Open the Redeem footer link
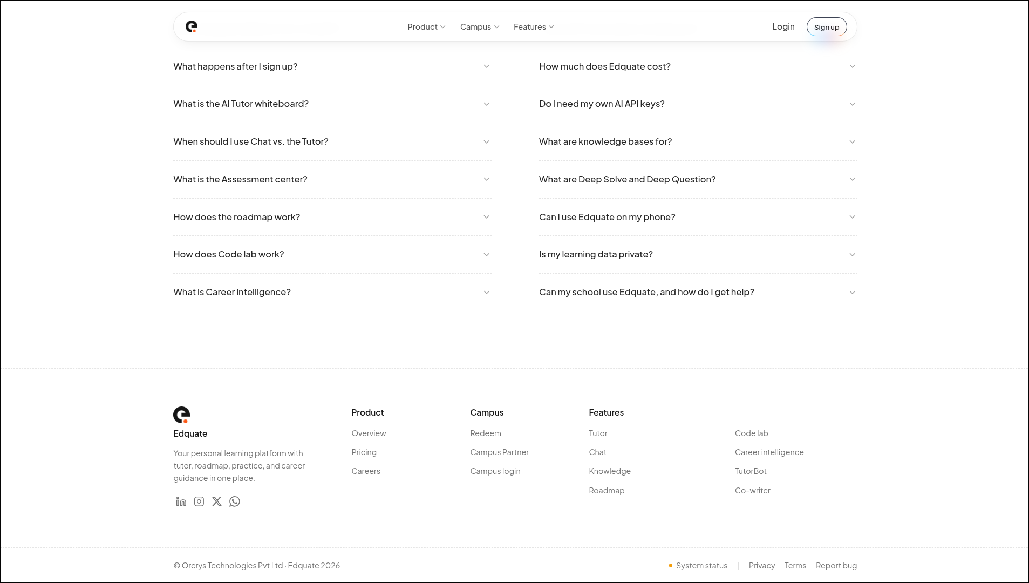Viewport: 1029px width, 583px height. tap(486, 433)
